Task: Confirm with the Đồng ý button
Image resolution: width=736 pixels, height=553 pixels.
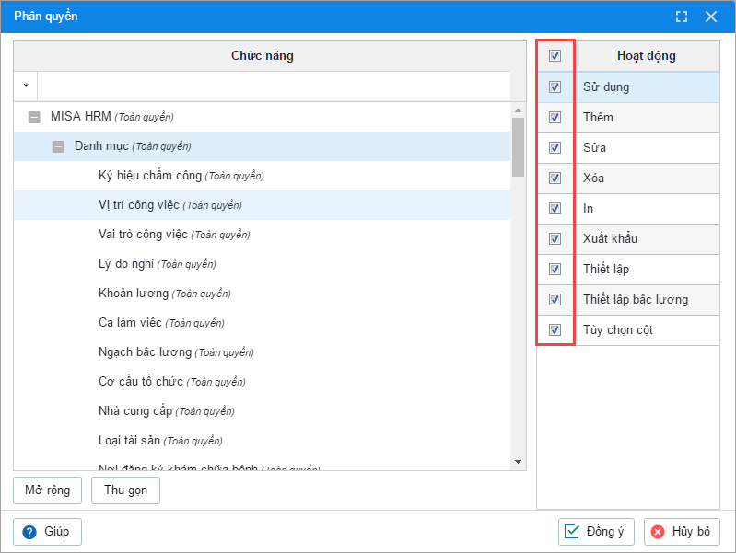Action: click(x=596, y=532)
